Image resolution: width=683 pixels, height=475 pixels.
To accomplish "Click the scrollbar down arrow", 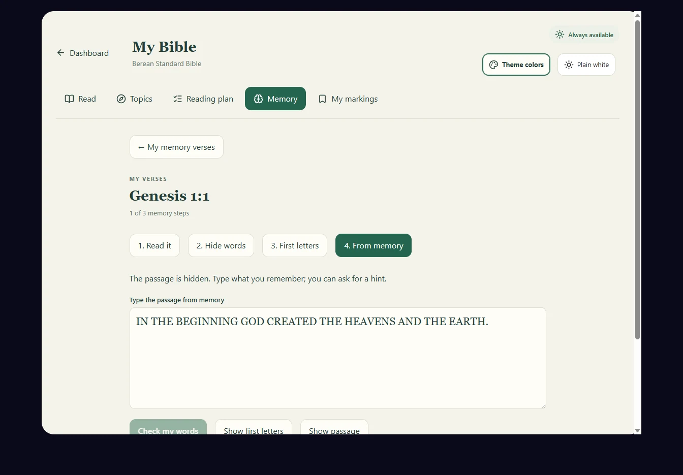I will coord(637,430).
